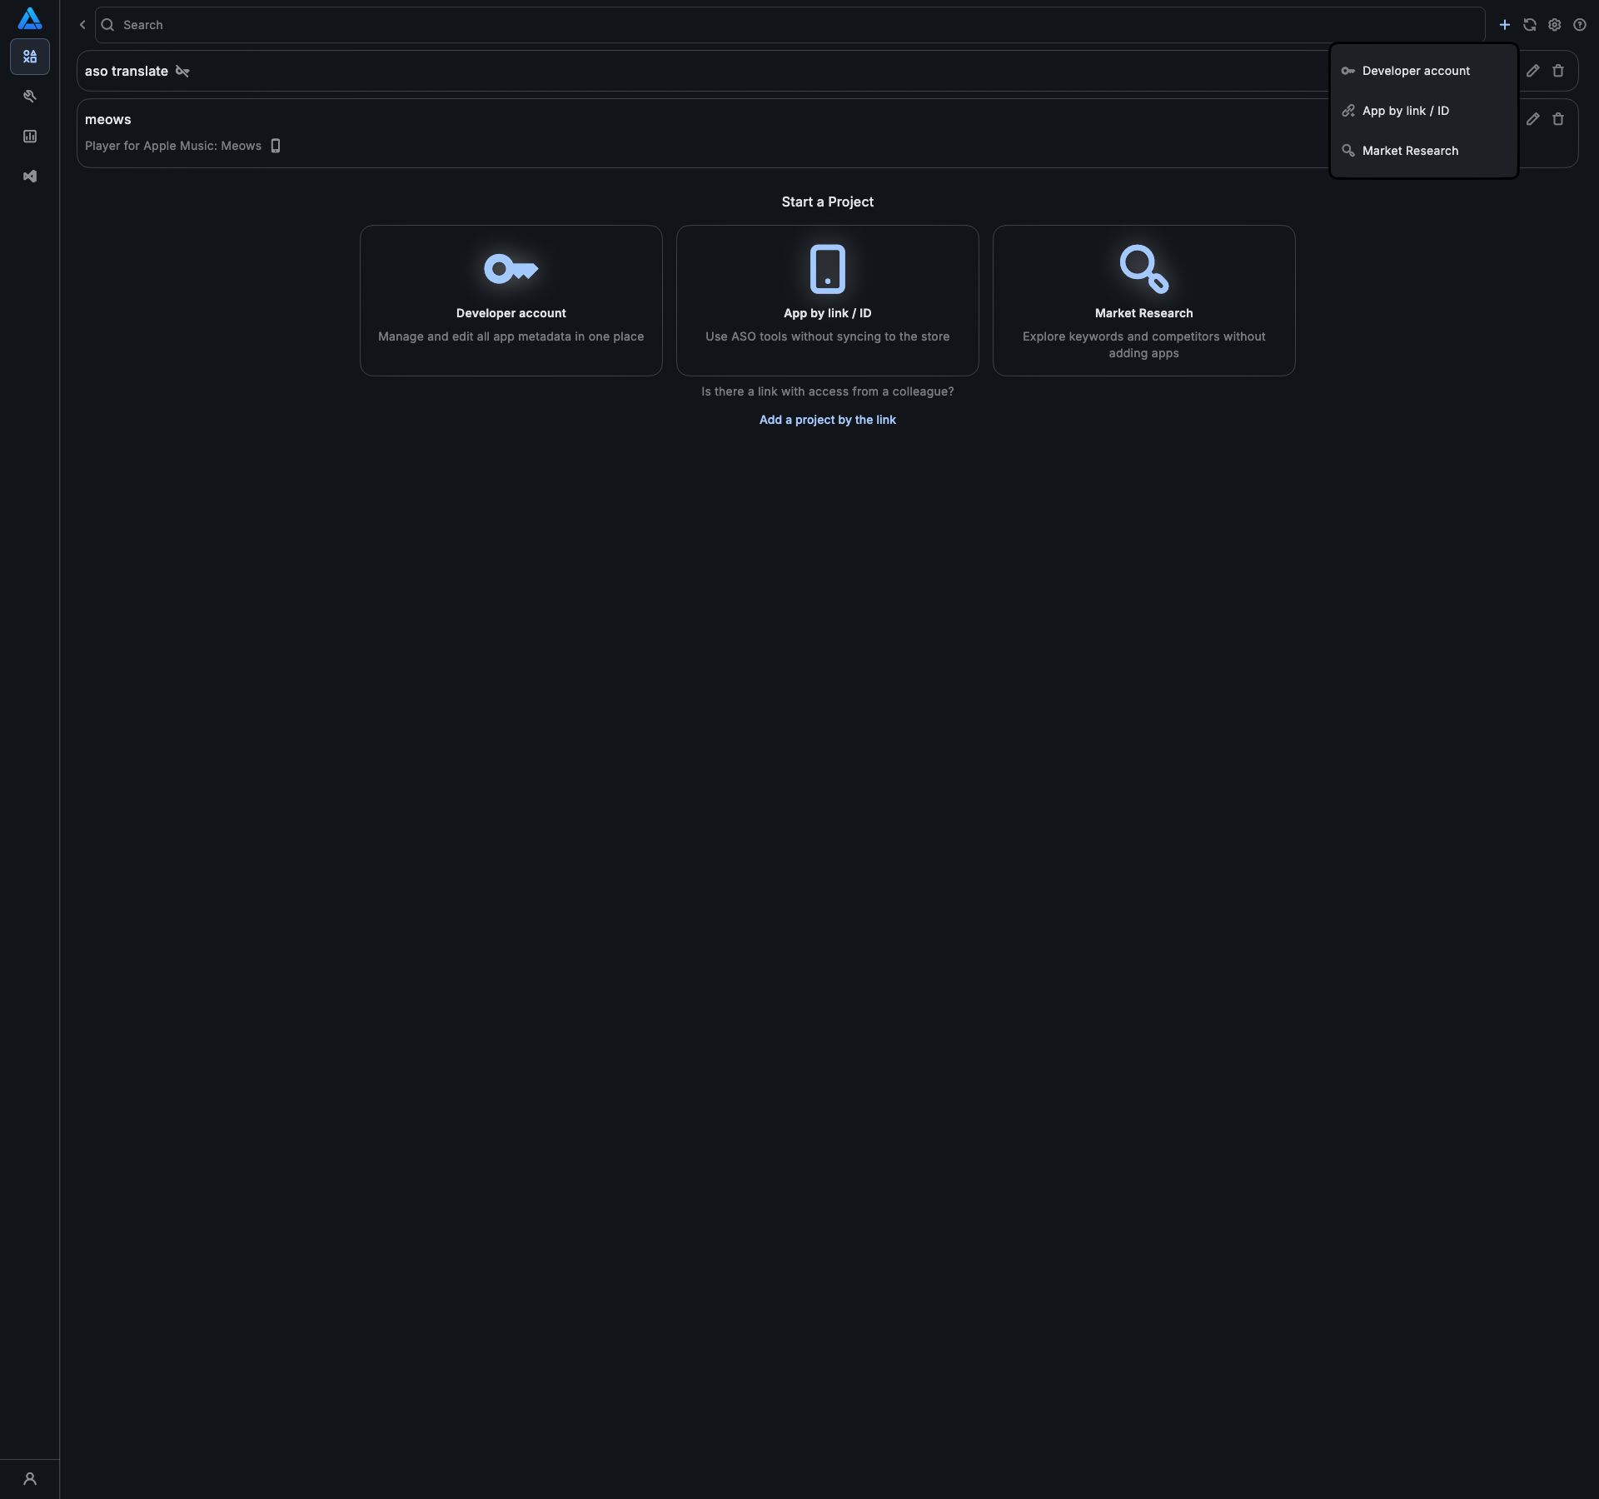This screenshot has width=1599, height=1499.
Task: Open the projects icon in left sidebar
Action: click(x=30, y=57)
